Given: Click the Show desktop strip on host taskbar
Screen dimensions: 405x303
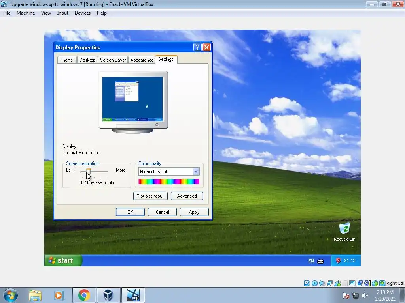Looking at the screenshot, I should 402,295.
